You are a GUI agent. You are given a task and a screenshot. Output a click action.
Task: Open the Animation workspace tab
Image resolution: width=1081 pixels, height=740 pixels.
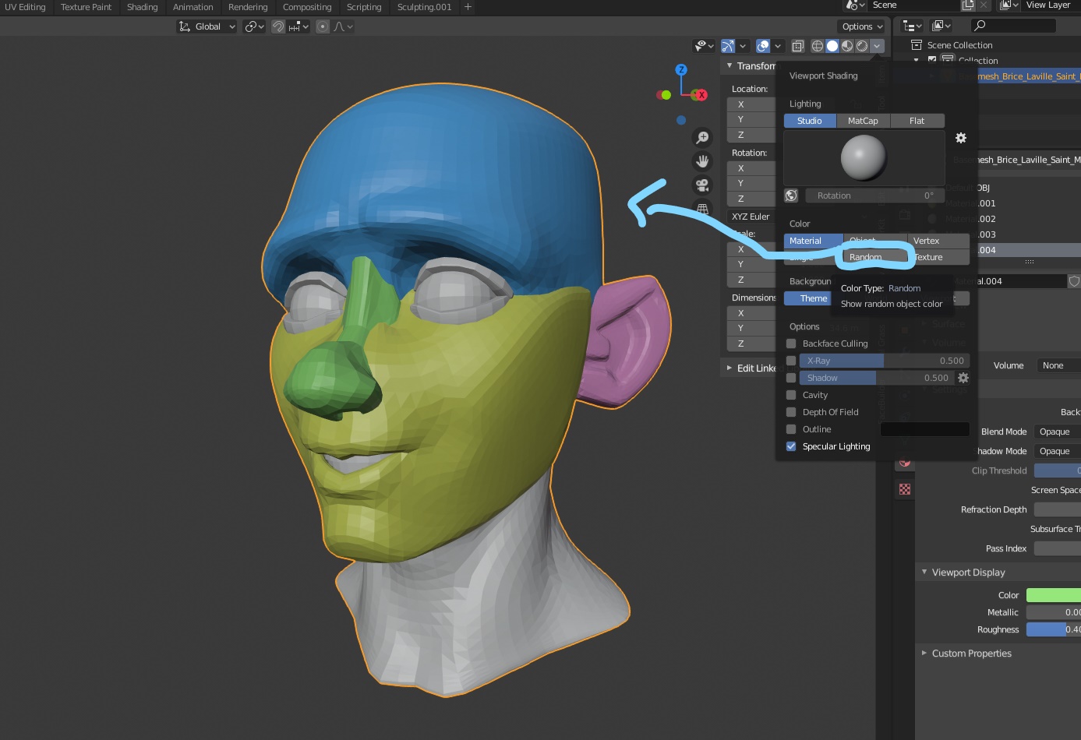click(193, 7)
